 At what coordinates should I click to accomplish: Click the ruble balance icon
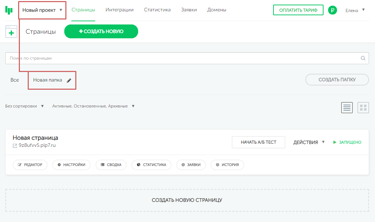tap(332, 10)
